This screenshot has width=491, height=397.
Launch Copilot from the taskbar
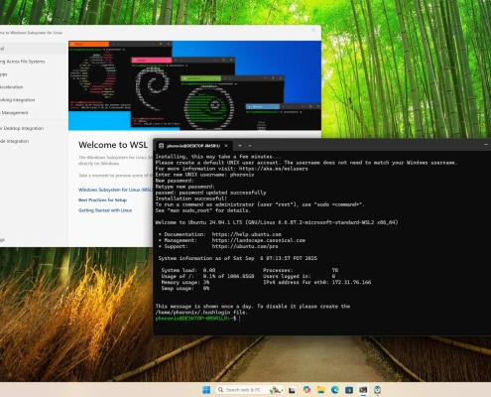[307, 390]
